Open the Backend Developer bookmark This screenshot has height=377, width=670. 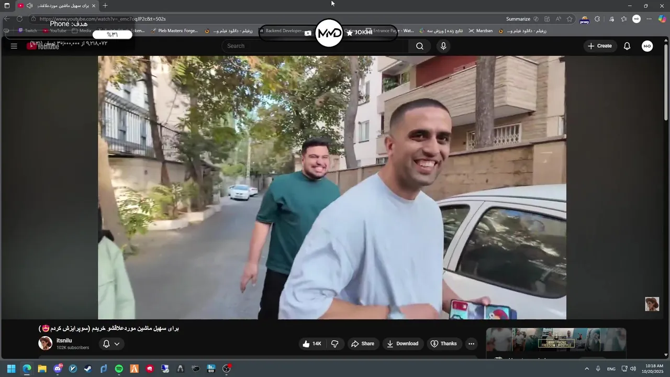tap(281, 31)
